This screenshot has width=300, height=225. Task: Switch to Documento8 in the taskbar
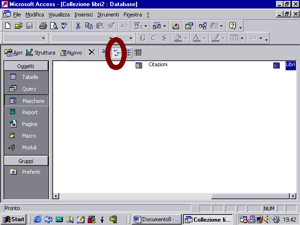156,219
